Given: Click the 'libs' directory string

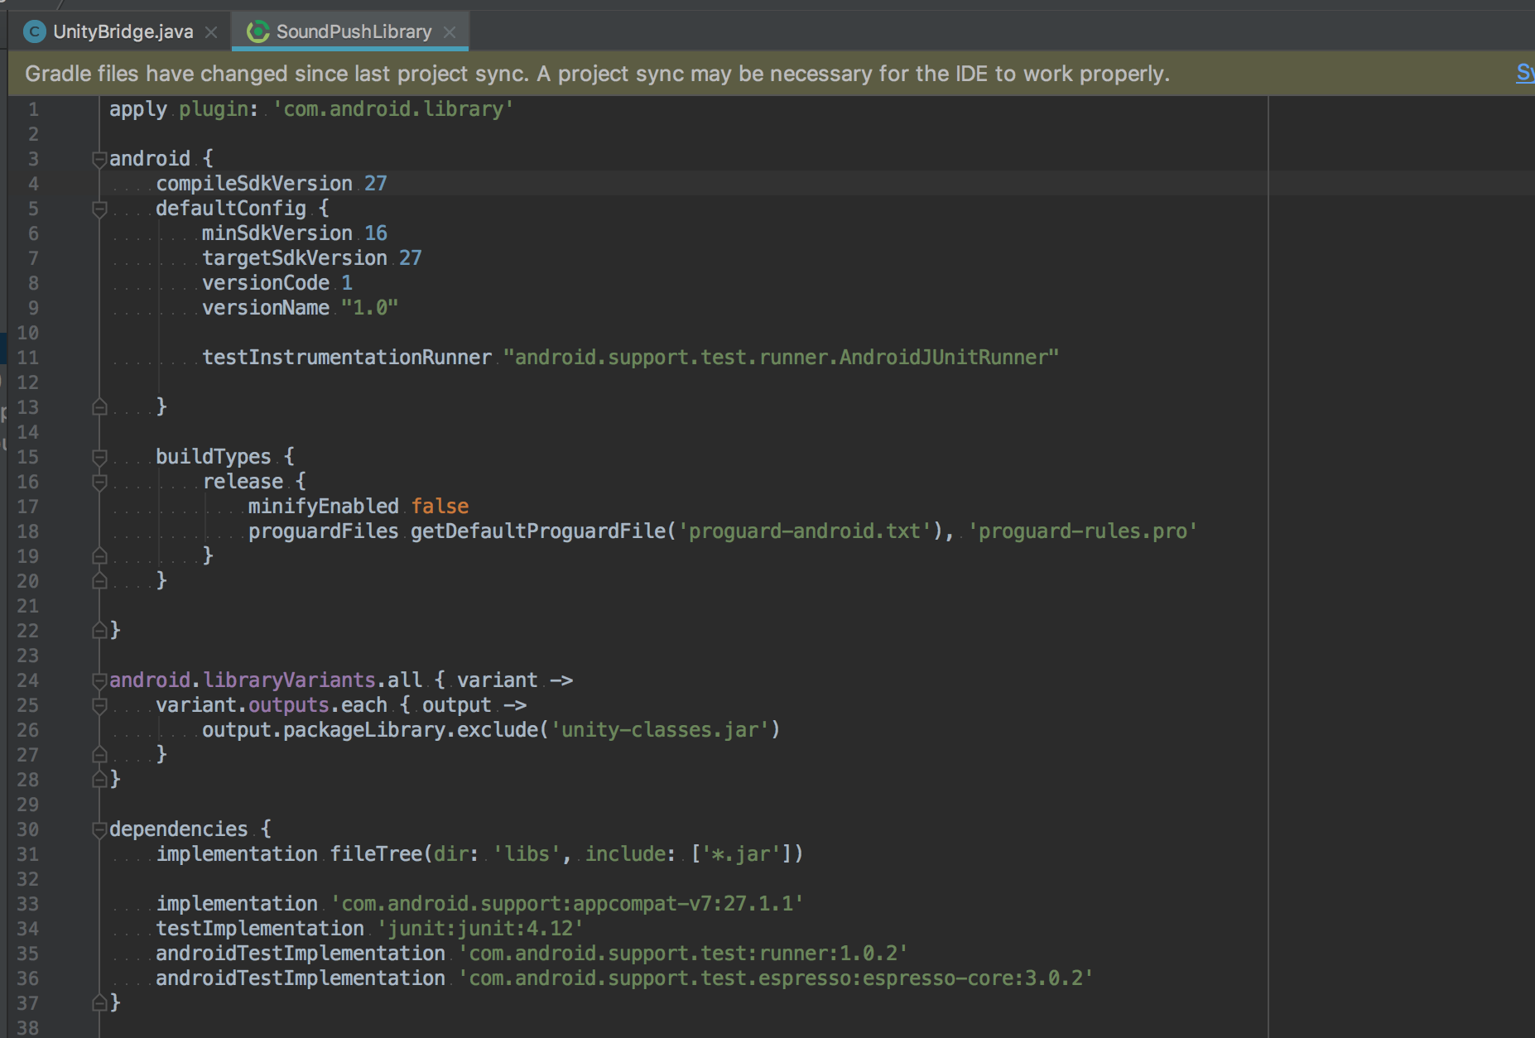Looking at the screenshot, I should click(527, 854).
